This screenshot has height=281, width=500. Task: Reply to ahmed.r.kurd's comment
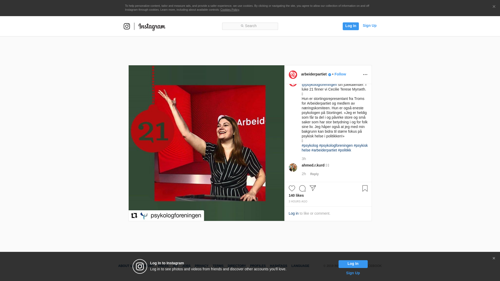[x=314, y=174]
